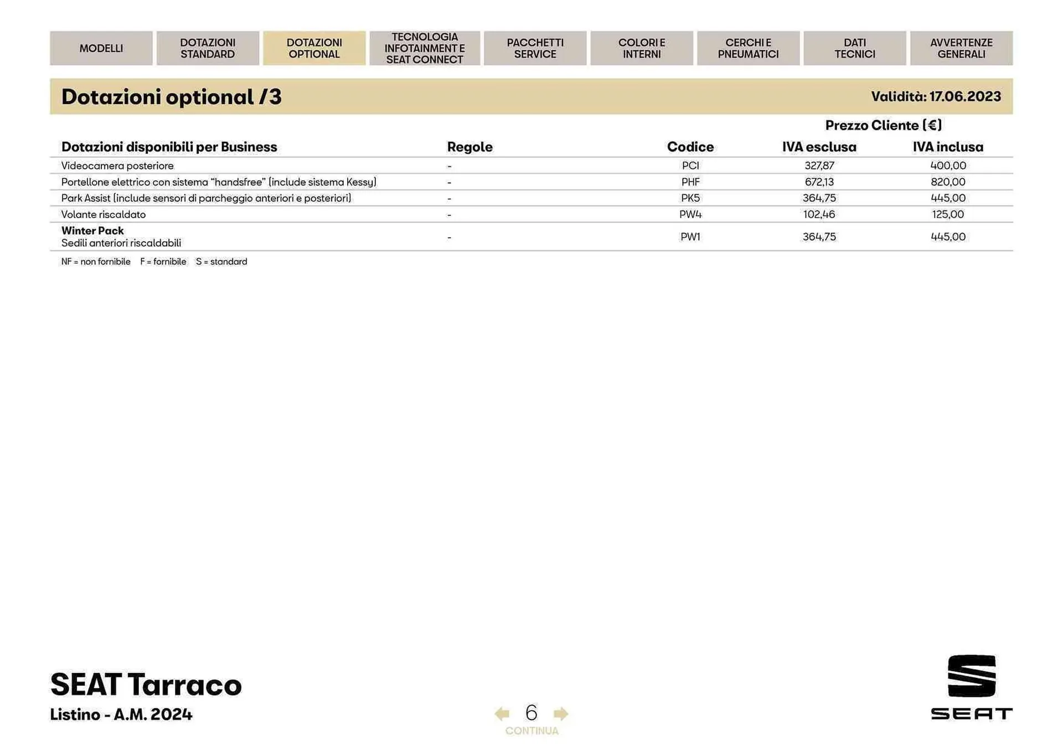View the DATI TECNICI tab
This screenshot has width=1063, height=751.
855,48
